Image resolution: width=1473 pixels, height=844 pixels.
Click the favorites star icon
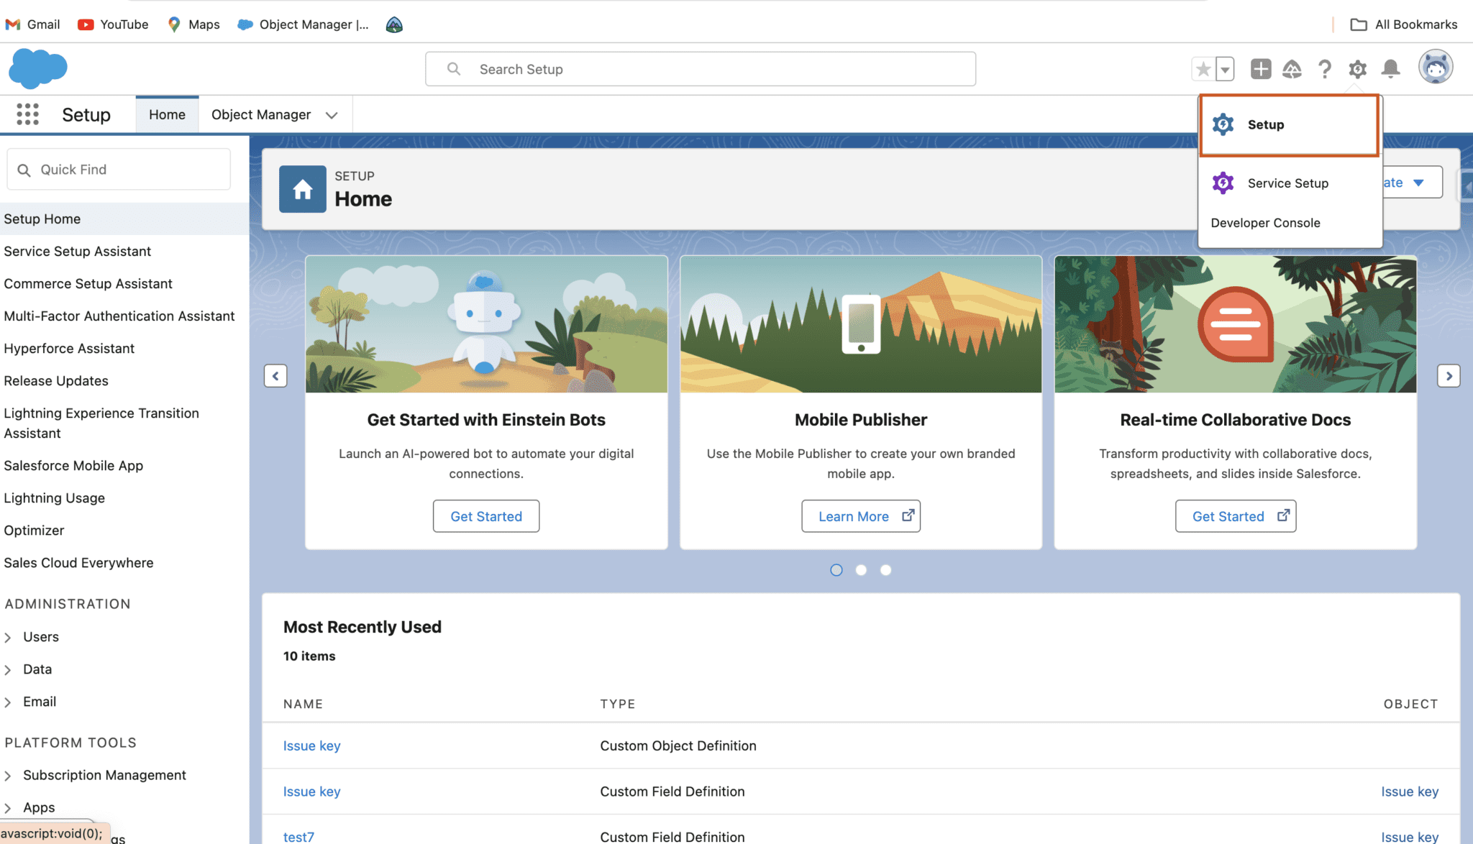tap(1203, 68)
